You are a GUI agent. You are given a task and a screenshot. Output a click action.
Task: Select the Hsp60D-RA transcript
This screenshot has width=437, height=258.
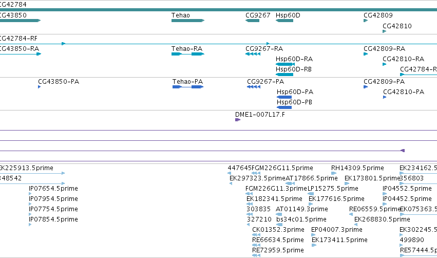(x=285, y=64)
